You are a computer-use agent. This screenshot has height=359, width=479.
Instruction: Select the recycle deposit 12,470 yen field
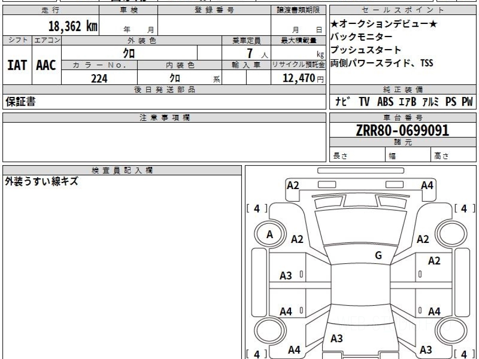point(299,78)
